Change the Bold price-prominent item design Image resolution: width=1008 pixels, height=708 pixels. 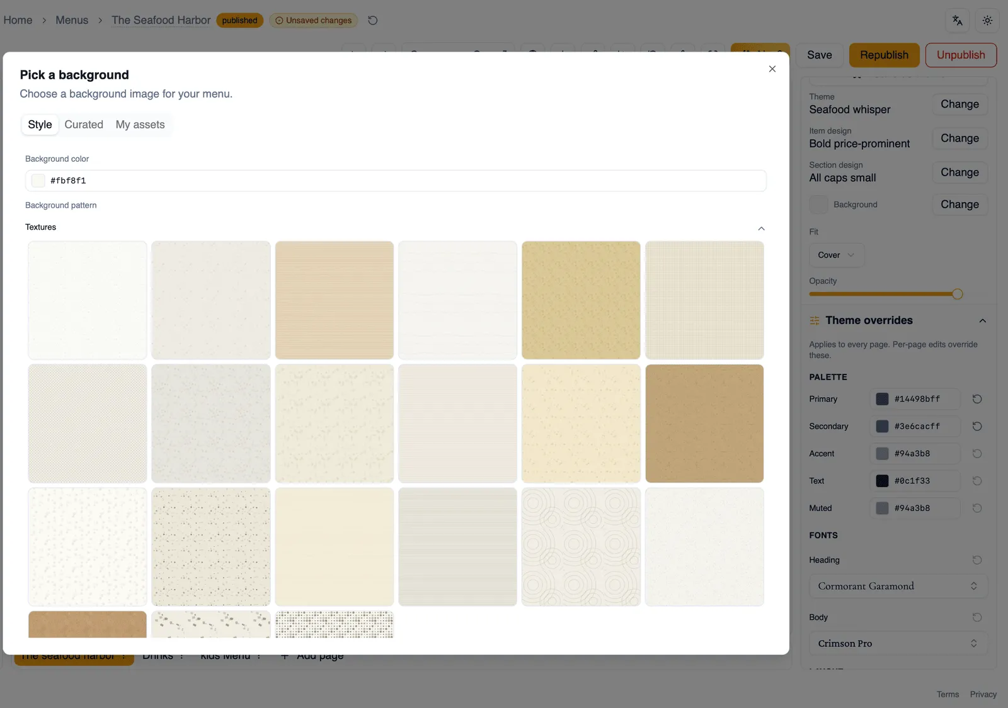coord(959,138)
